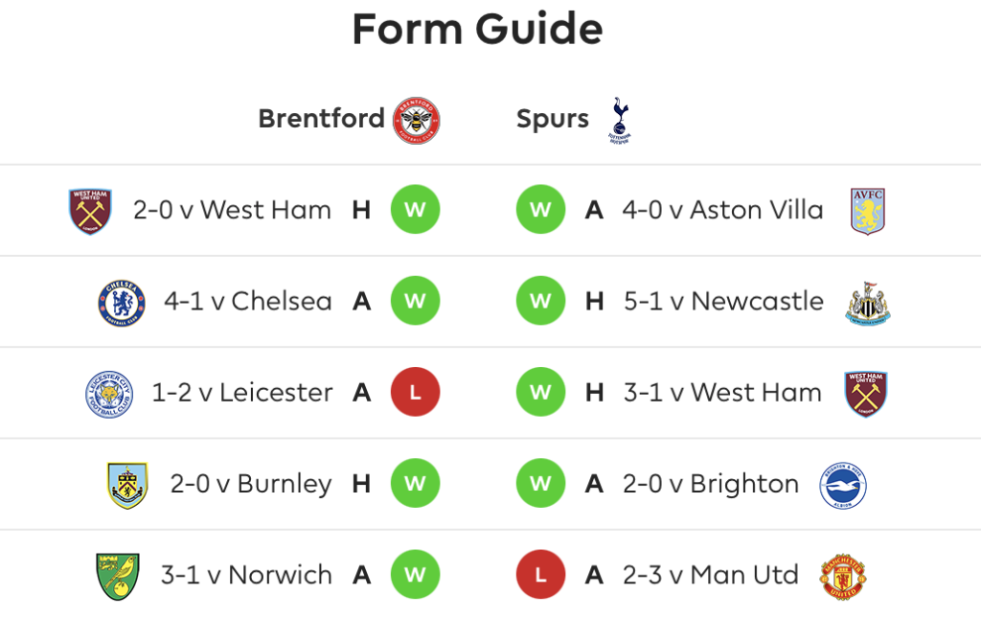
Task: Open the Newcastle United badge
Action: [x=868, y=304]
